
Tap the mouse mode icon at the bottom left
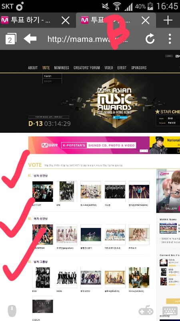point(12,311)
